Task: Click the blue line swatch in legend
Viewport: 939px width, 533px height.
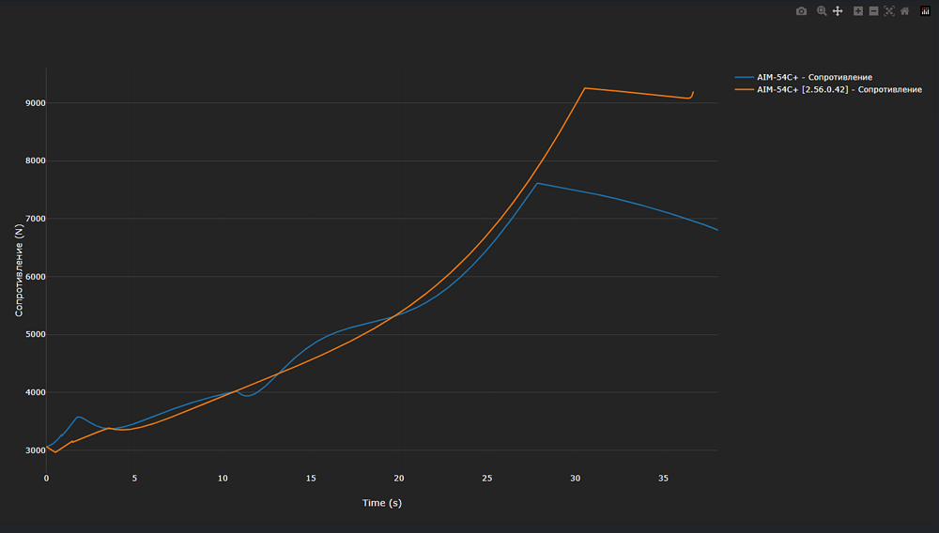Action: click(x=745, y=77)
